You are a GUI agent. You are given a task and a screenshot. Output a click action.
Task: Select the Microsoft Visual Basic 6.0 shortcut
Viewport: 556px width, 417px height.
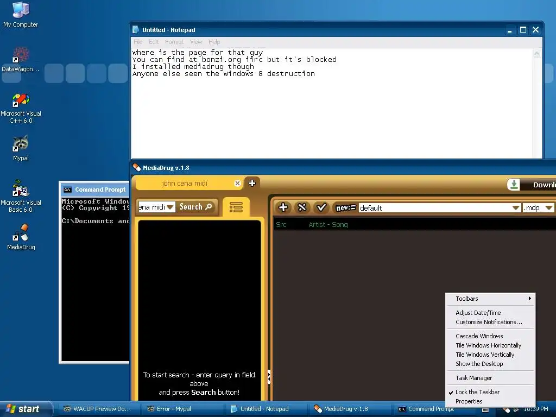pos(21,196)
